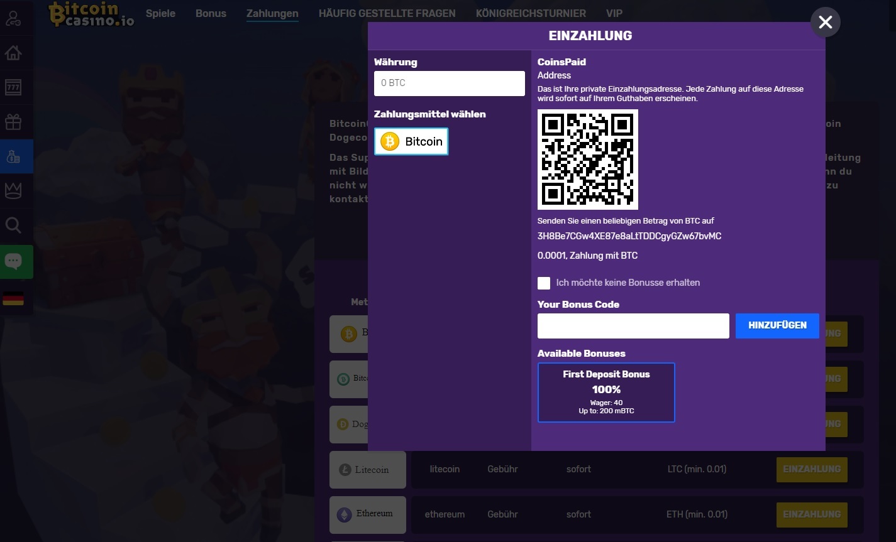Tick 'Ich möchte keine Bonusse erhalten' checkbox
The height and width of the screenshot is (542, 896).
pyautogui.click(x=544, y=283)
